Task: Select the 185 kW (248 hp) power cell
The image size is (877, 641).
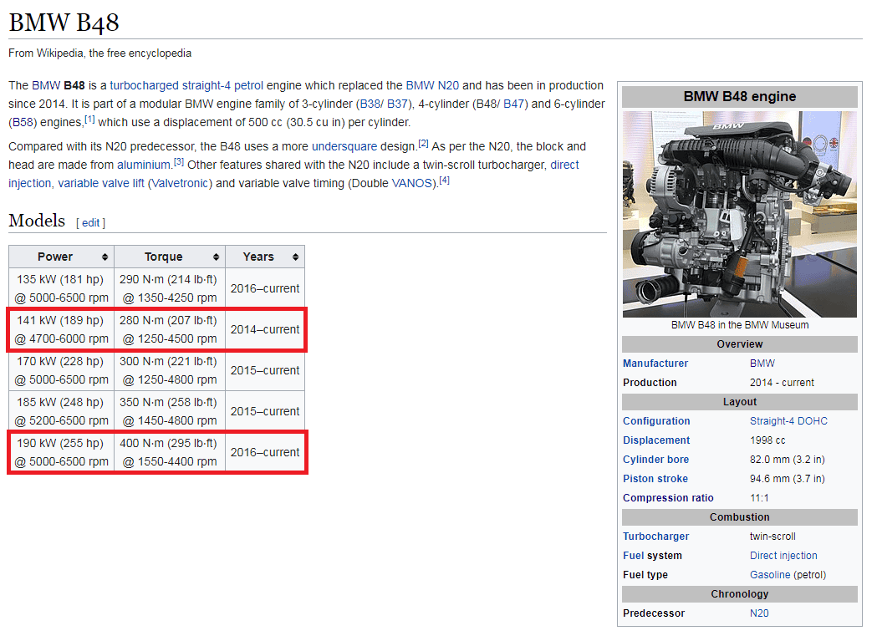Action: (62, 411)
